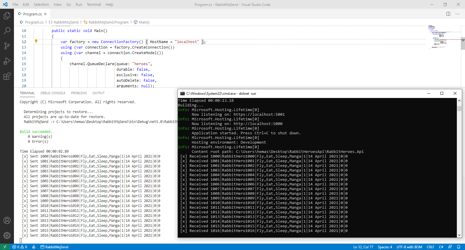
Task: Open errors and warnings count in status bar
Action: [x=20, y=247]
